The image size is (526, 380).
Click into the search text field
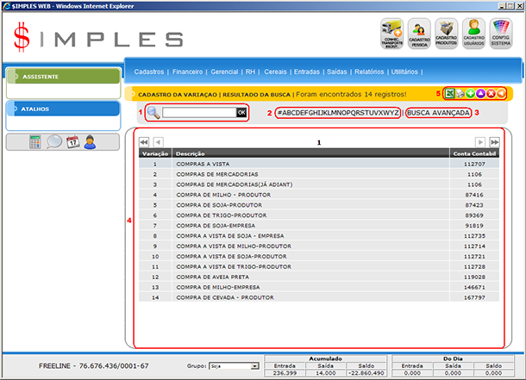tap(197, 112)
